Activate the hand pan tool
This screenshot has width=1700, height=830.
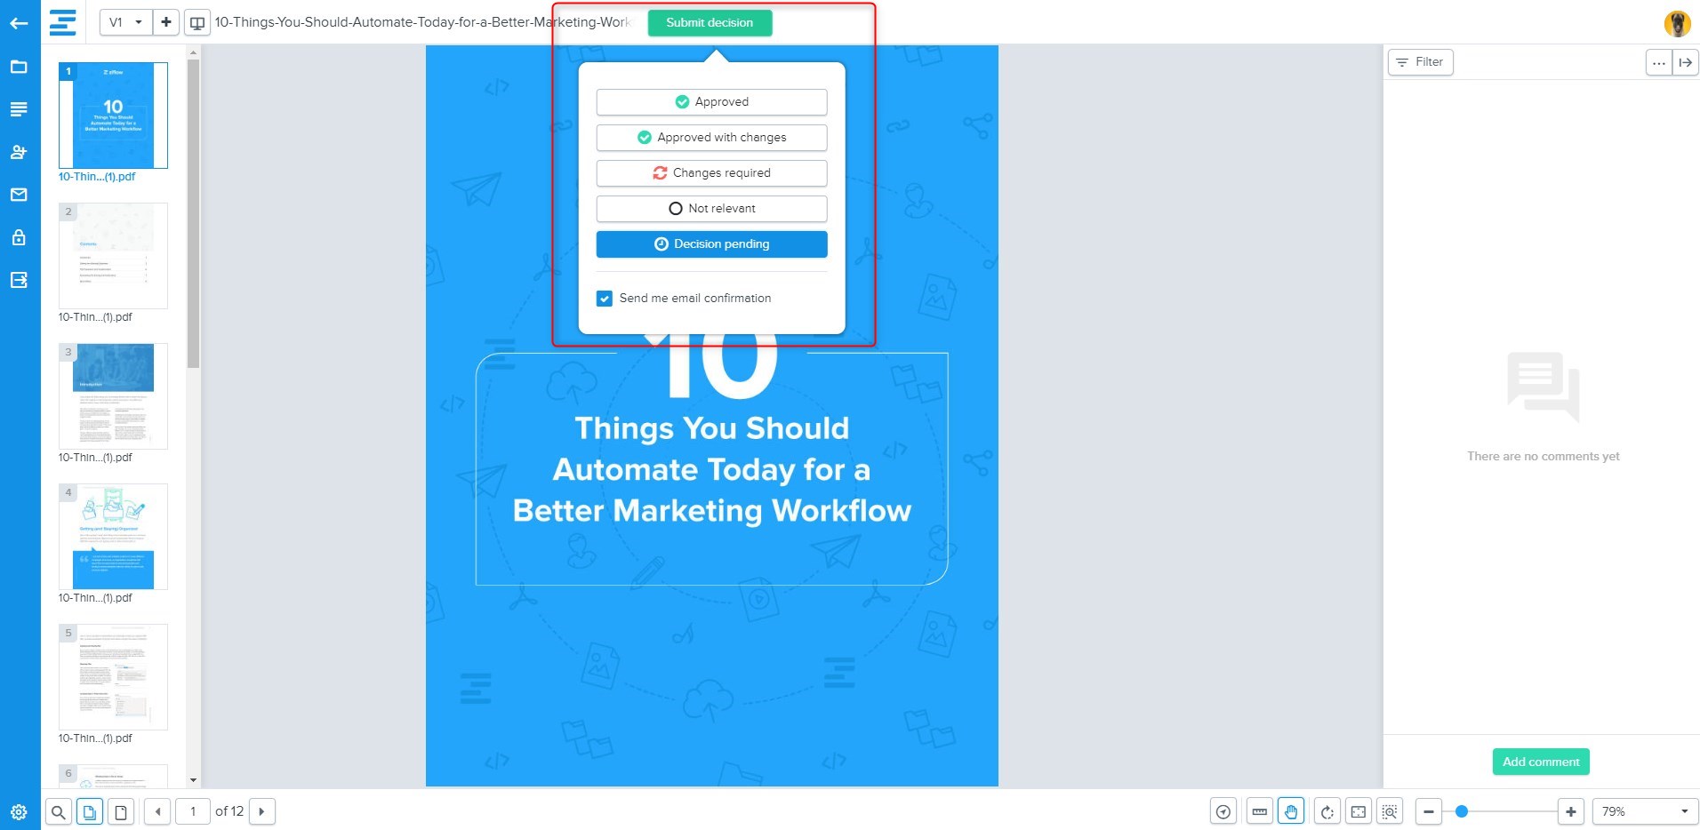(x=1291, y=811)
